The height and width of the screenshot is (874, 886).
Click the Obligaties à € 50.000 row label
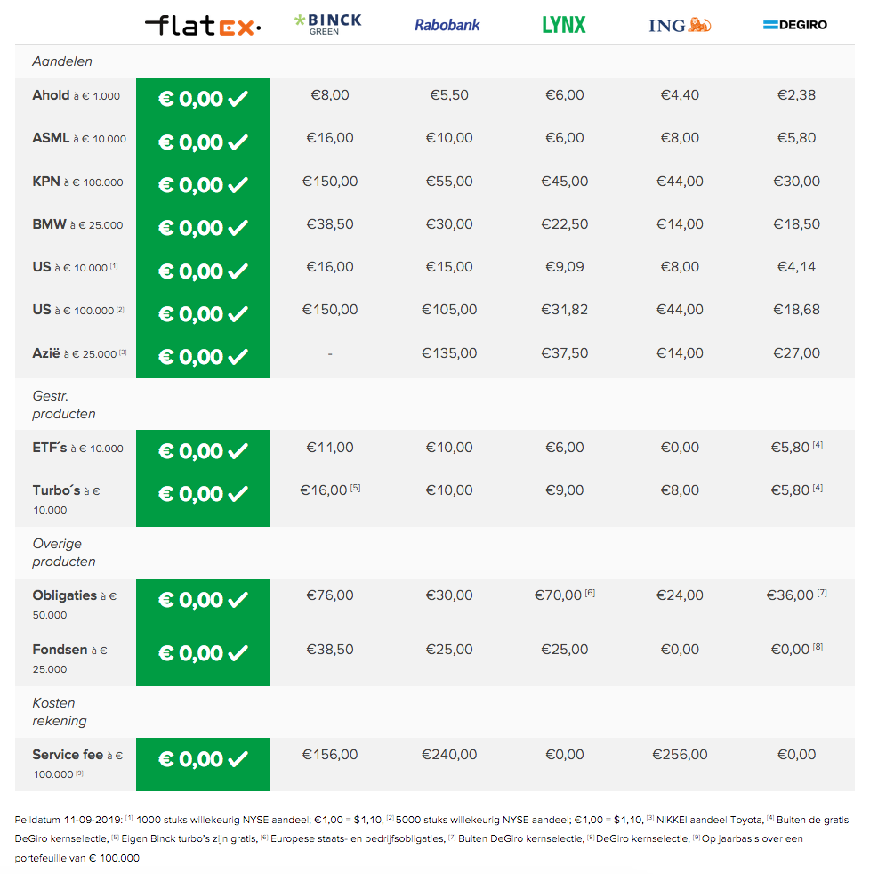75,605
